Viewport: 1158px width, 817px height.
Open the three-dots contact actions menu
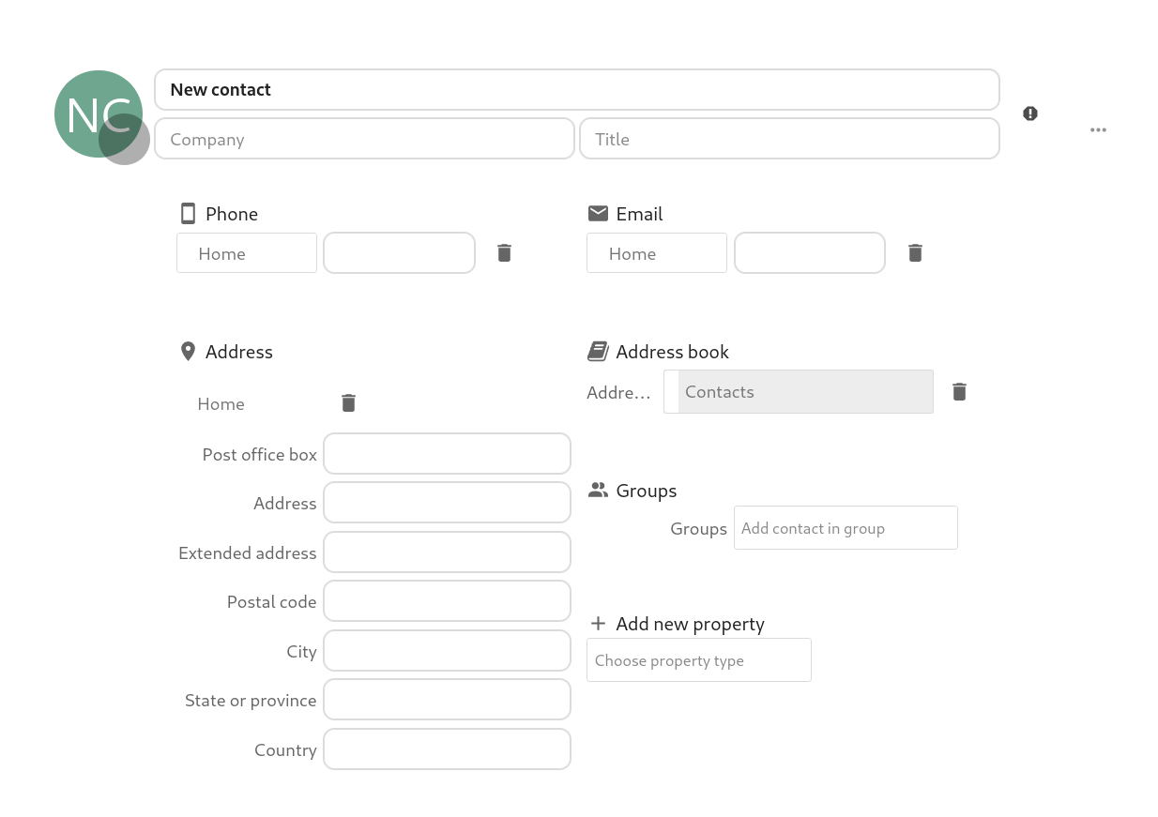(x=1098, y=129)
